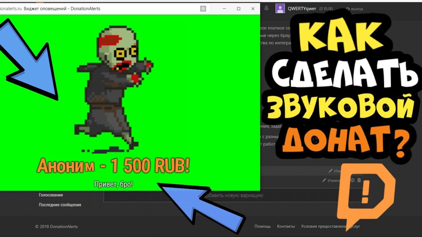Screen dimensions: 422x237
Task: Delete the variation with the trash icon
Action: [359, 180]
